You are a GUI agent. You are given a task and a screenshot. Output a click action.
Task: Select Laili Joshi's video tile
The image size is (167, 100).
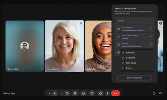click(x=98, y=46)
